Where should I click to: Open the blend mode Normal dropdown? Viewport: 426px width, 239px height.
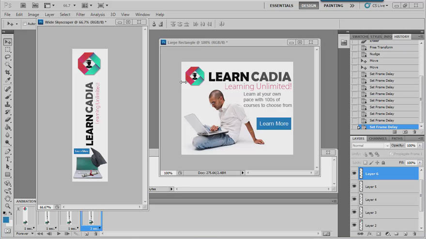pyautogui.click(x=370, y=145)
